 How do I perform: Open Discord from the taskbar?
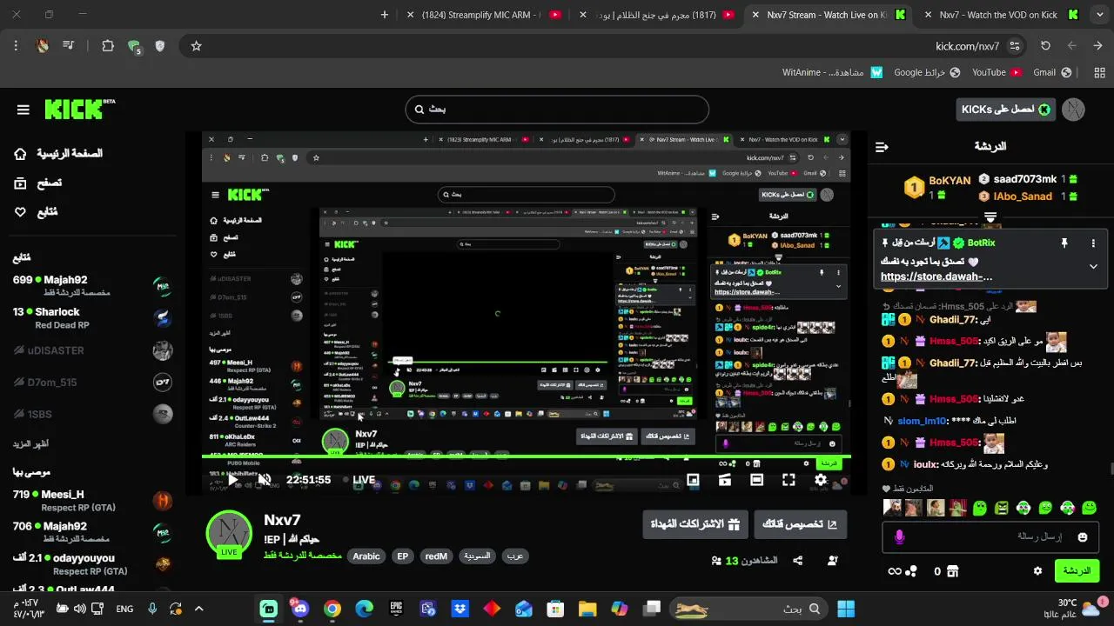coord(300,608)
